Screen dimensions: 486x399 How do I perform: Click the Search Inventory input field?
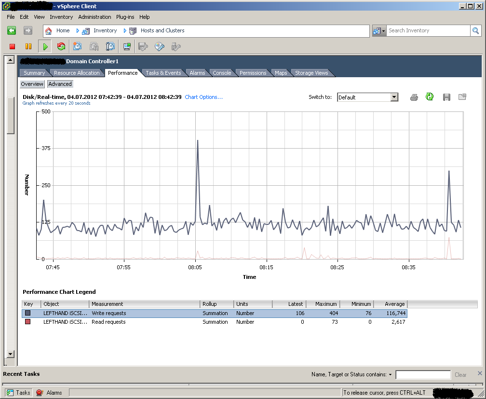pos(428,30)
